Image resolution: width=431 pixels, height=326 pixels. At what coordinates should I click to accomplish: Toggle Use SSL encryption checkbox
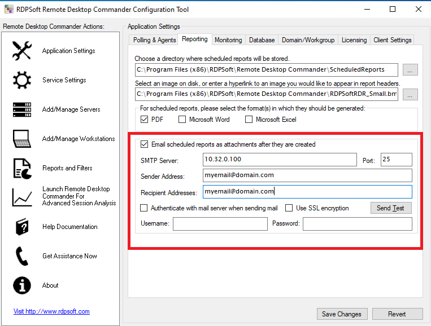[289, 208]
